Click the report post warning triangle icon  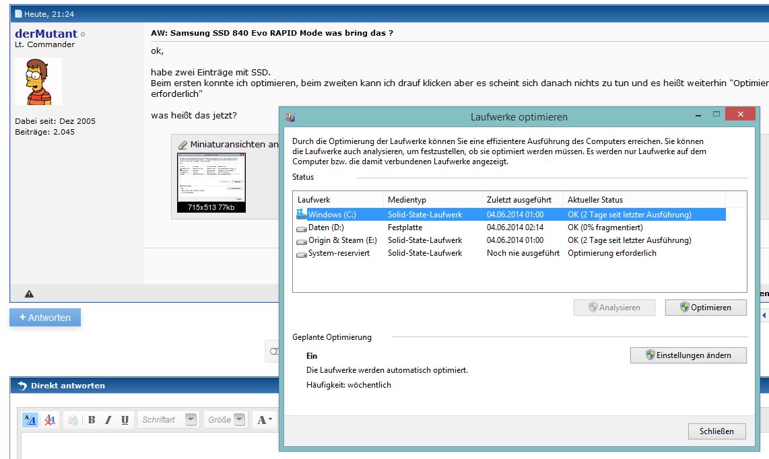pyautogui.click(x=30, y=294)
